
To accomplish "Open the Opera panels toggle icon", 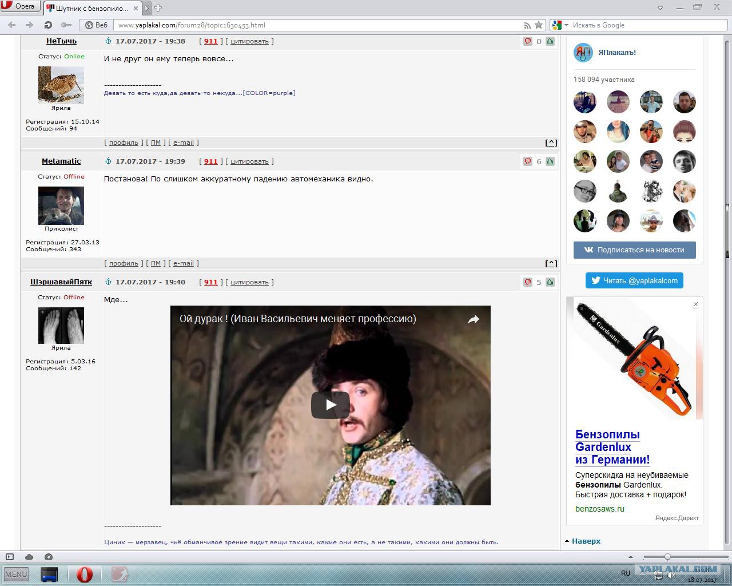I will point(10,557).
